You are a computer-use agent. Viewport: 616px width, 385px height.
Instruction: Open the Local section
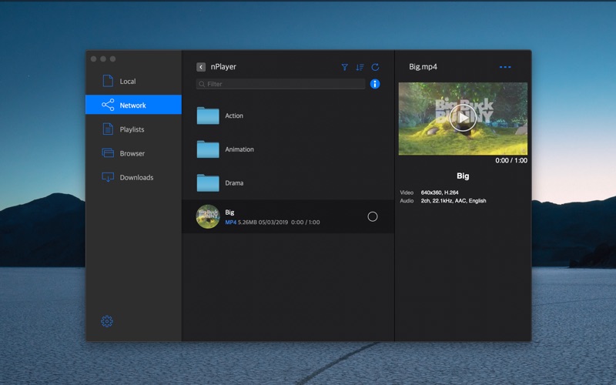click(x=127, y=81)
